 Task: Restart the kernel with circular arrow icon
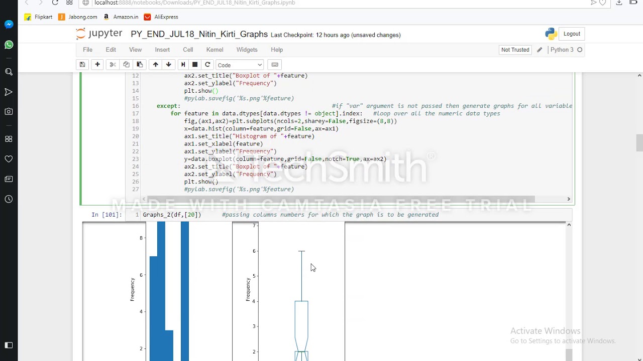207,65
